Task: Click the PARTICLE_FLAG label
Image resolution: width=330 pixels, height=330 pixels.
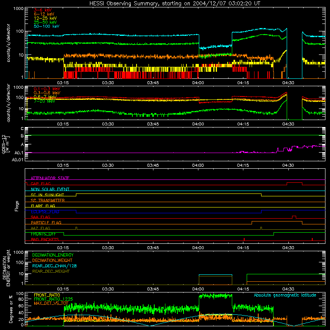Action: tap(46, 222)
